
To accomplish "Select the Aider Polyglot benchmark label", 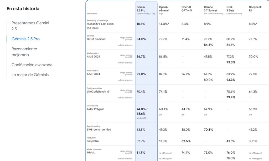I will pyautogui.click(x=95, y=109).
